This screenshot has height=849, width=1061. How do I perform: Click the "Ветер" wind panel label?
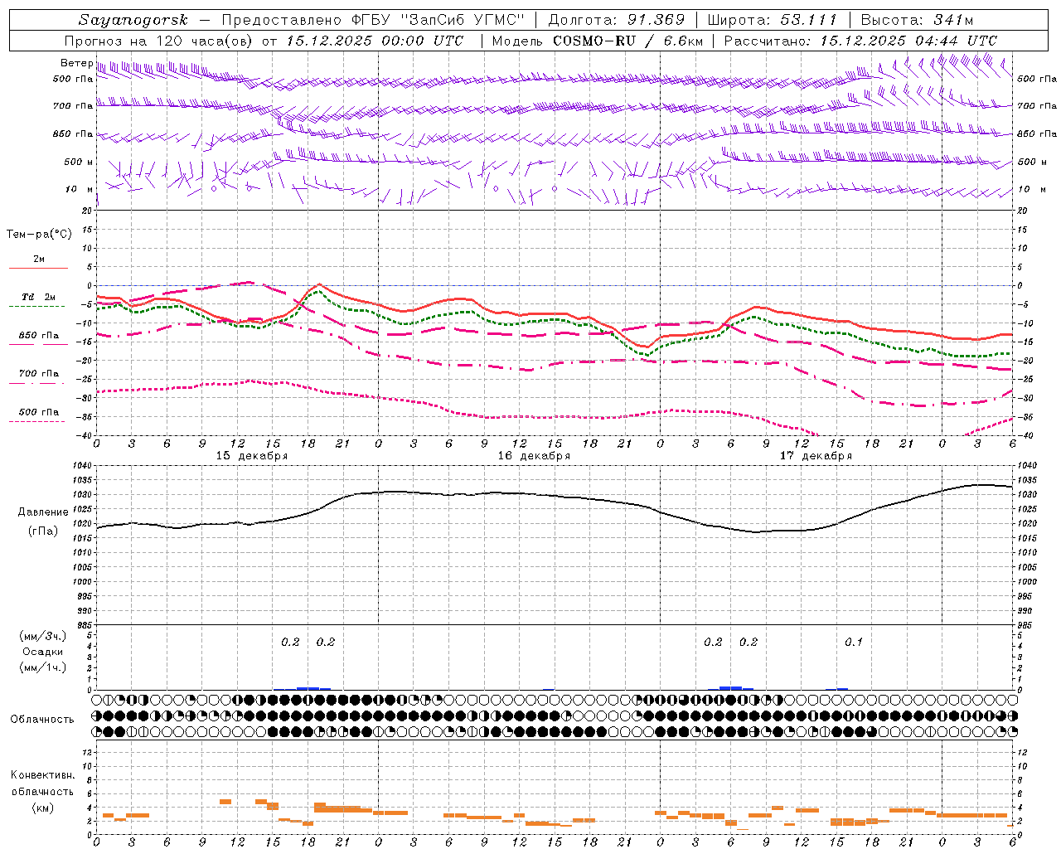[x=76, y=63]
